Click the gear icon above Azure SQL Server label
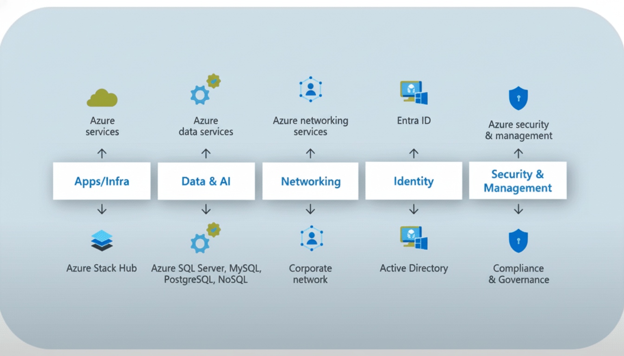Viewport: 624px width, 356px height. [205, 238]
